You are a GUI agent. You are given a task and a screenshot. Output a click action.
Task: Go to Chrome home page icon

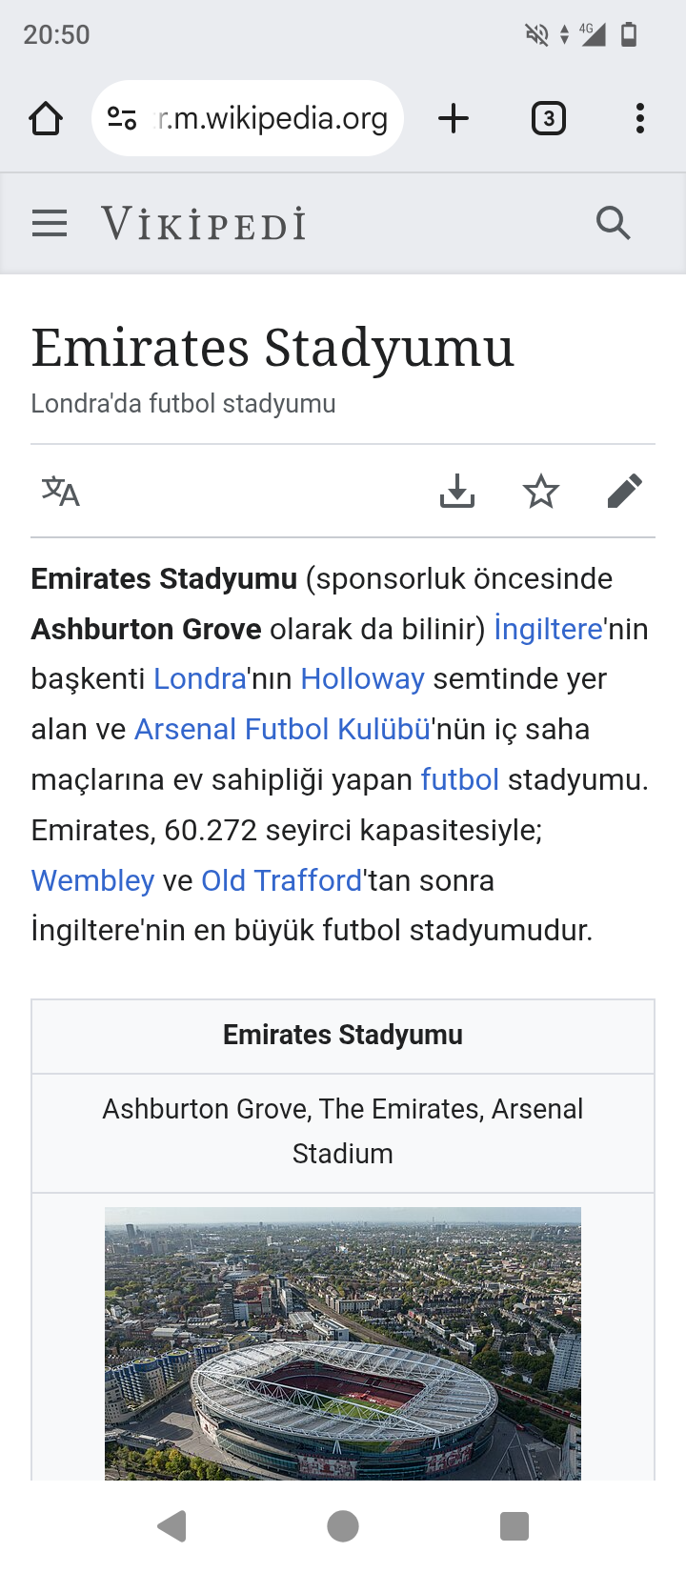click(x=46, y=119)
